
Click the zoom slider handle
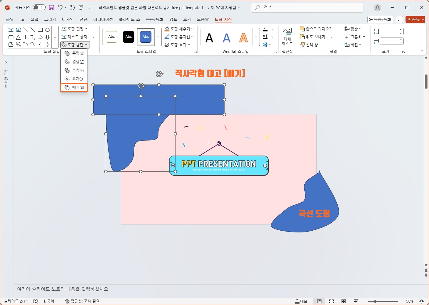375,301
